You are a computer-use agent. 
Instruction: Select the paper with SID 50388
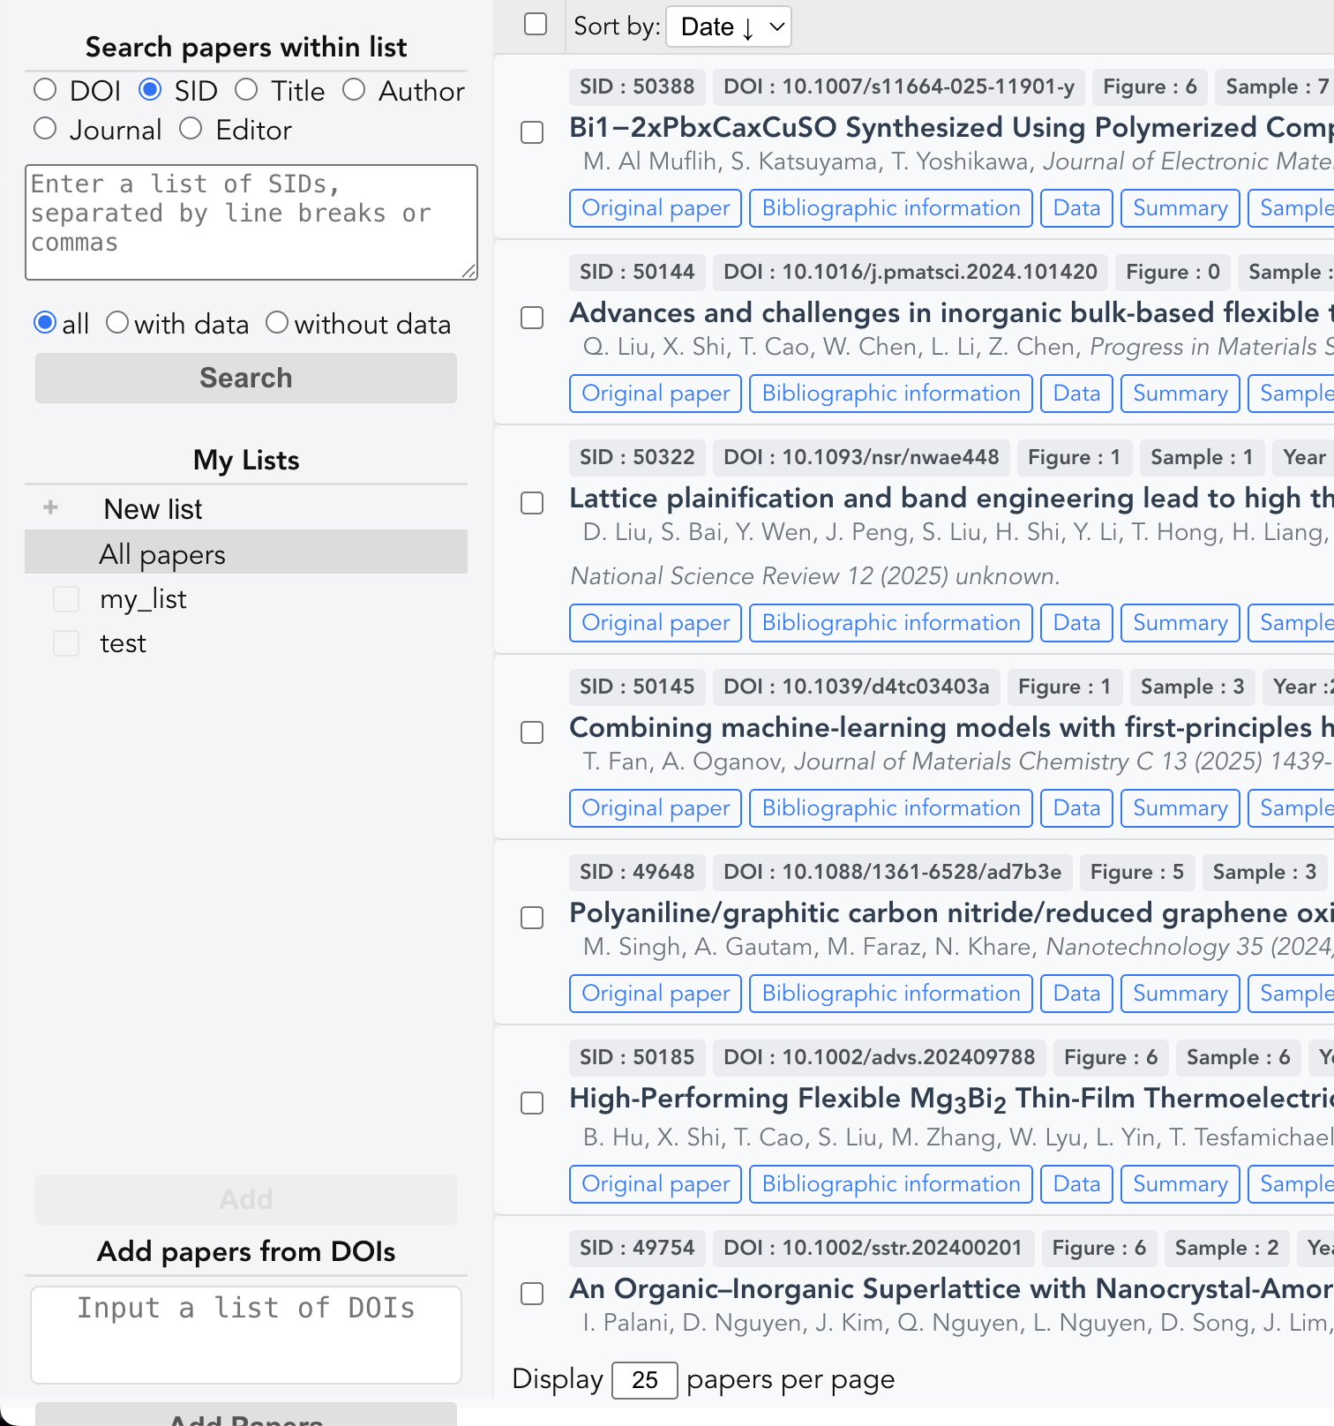tap(532, 132)
